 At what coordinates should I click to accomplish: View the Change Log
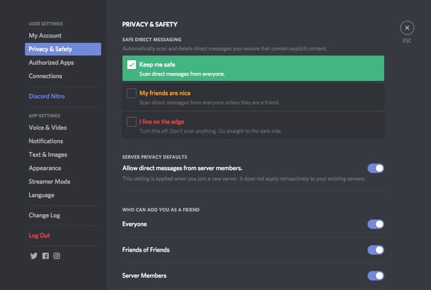(44, 215)
